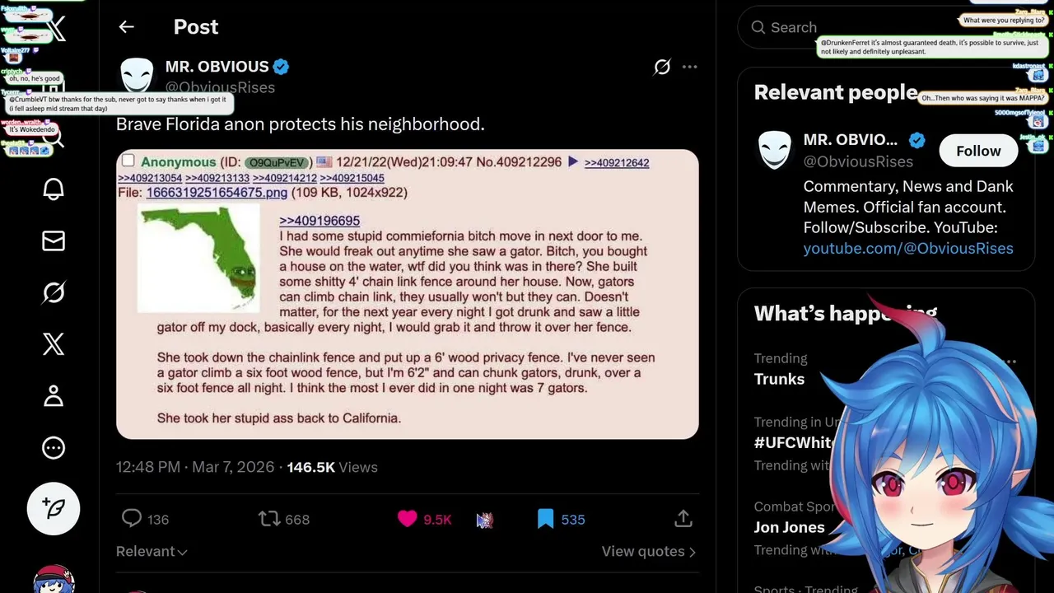Viewport: 1054px width, 593px height.
Task: Follow MR. OBVIOUS account
Action: pyautogui.click(x=978, y=151)
